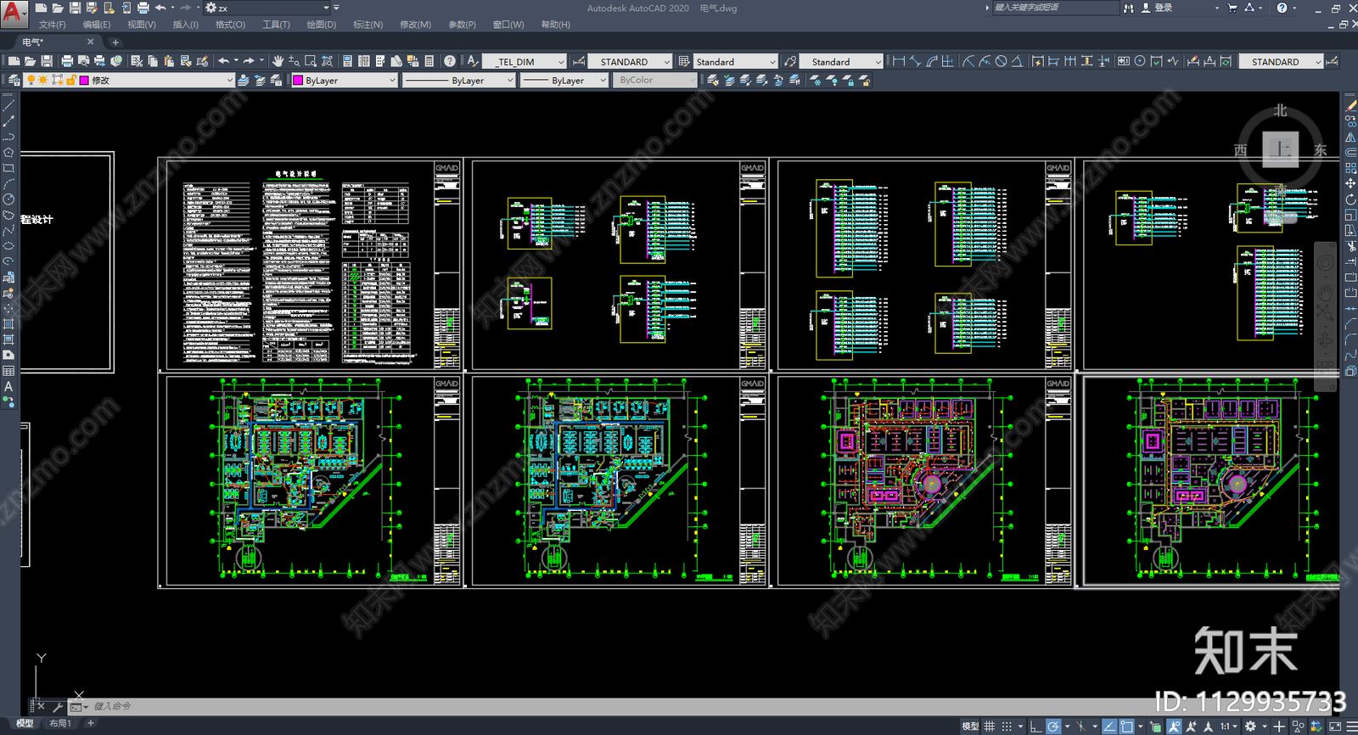Open the 文件(F) menu
The height and width of the screenshot is (735, 1358).
point(52,25)
